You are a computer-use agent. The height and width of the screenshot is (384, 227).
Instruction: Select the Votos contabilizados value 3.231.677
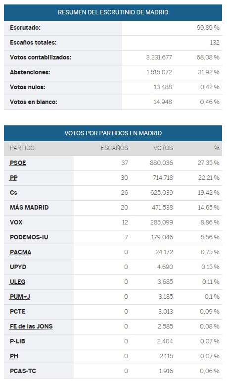coord(159,57)
